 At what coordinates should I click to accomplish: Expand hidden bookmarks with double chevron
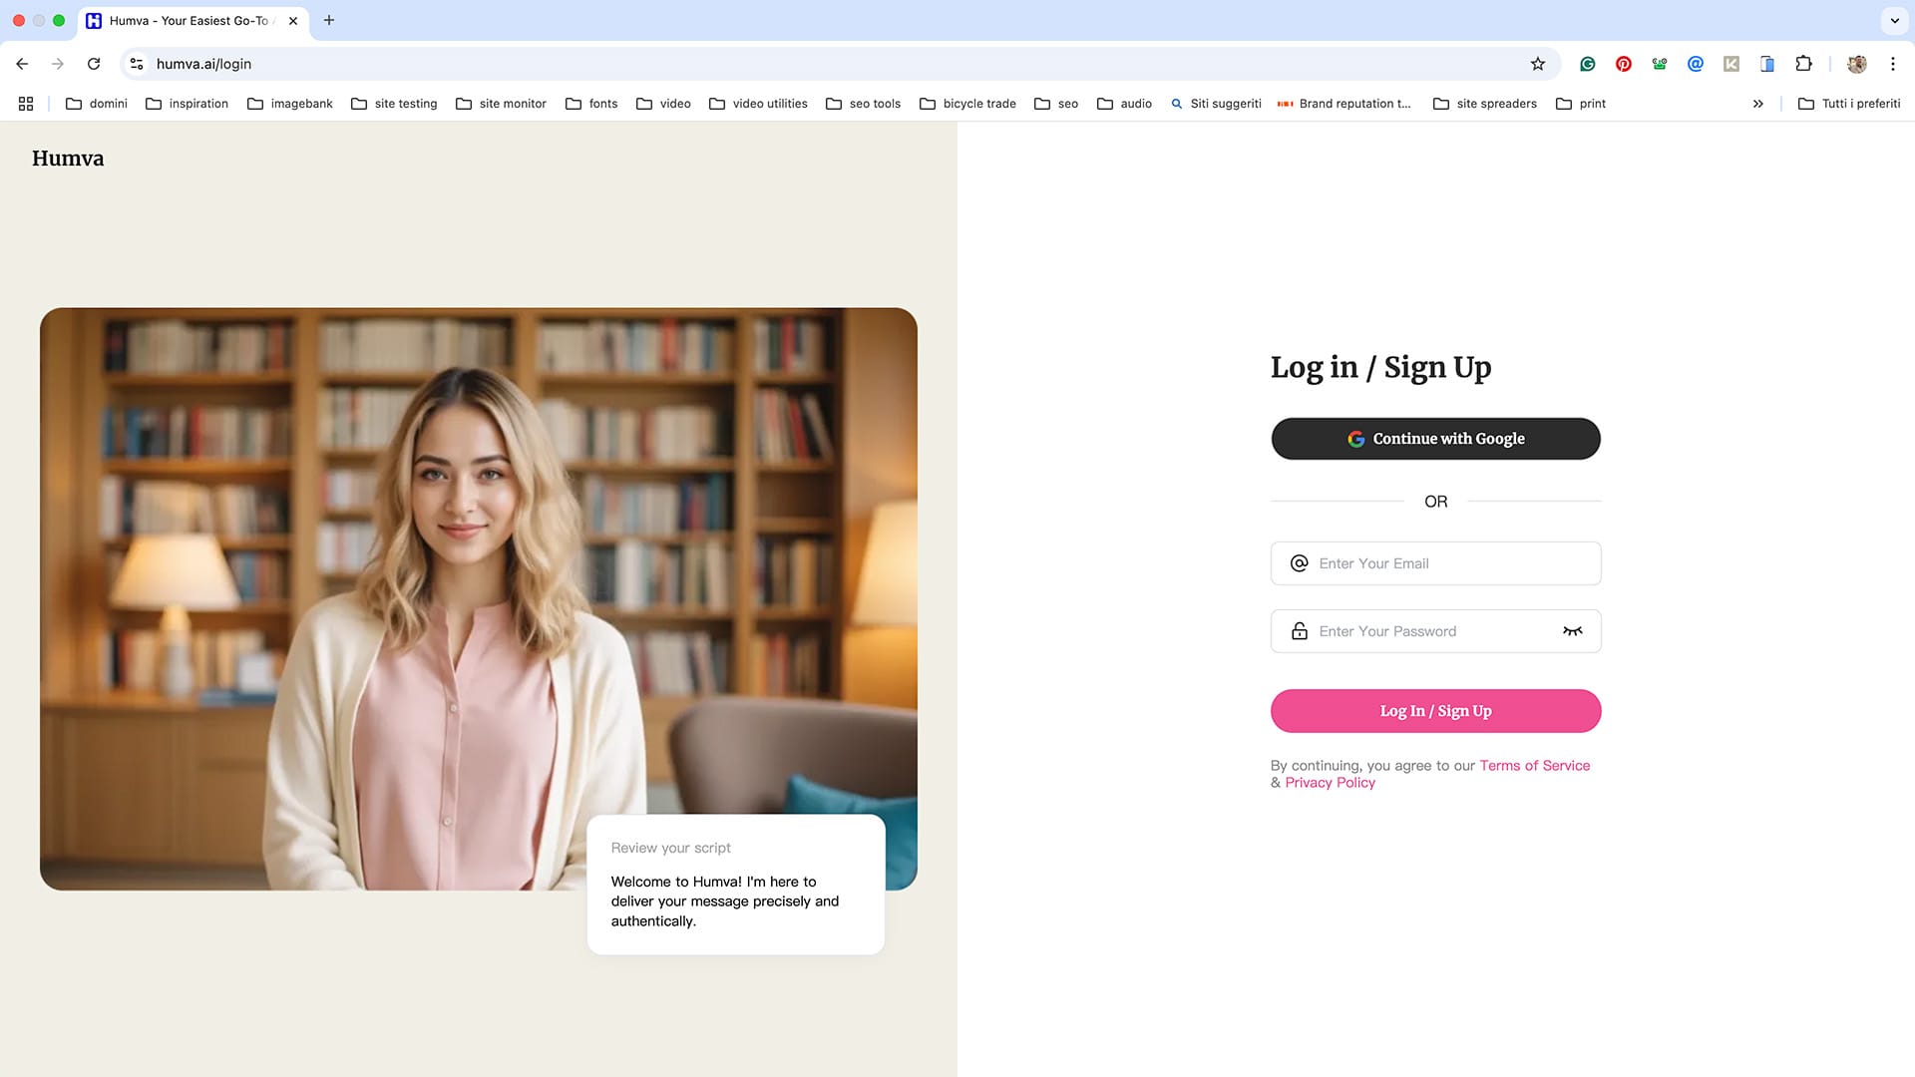(1757, 104)
